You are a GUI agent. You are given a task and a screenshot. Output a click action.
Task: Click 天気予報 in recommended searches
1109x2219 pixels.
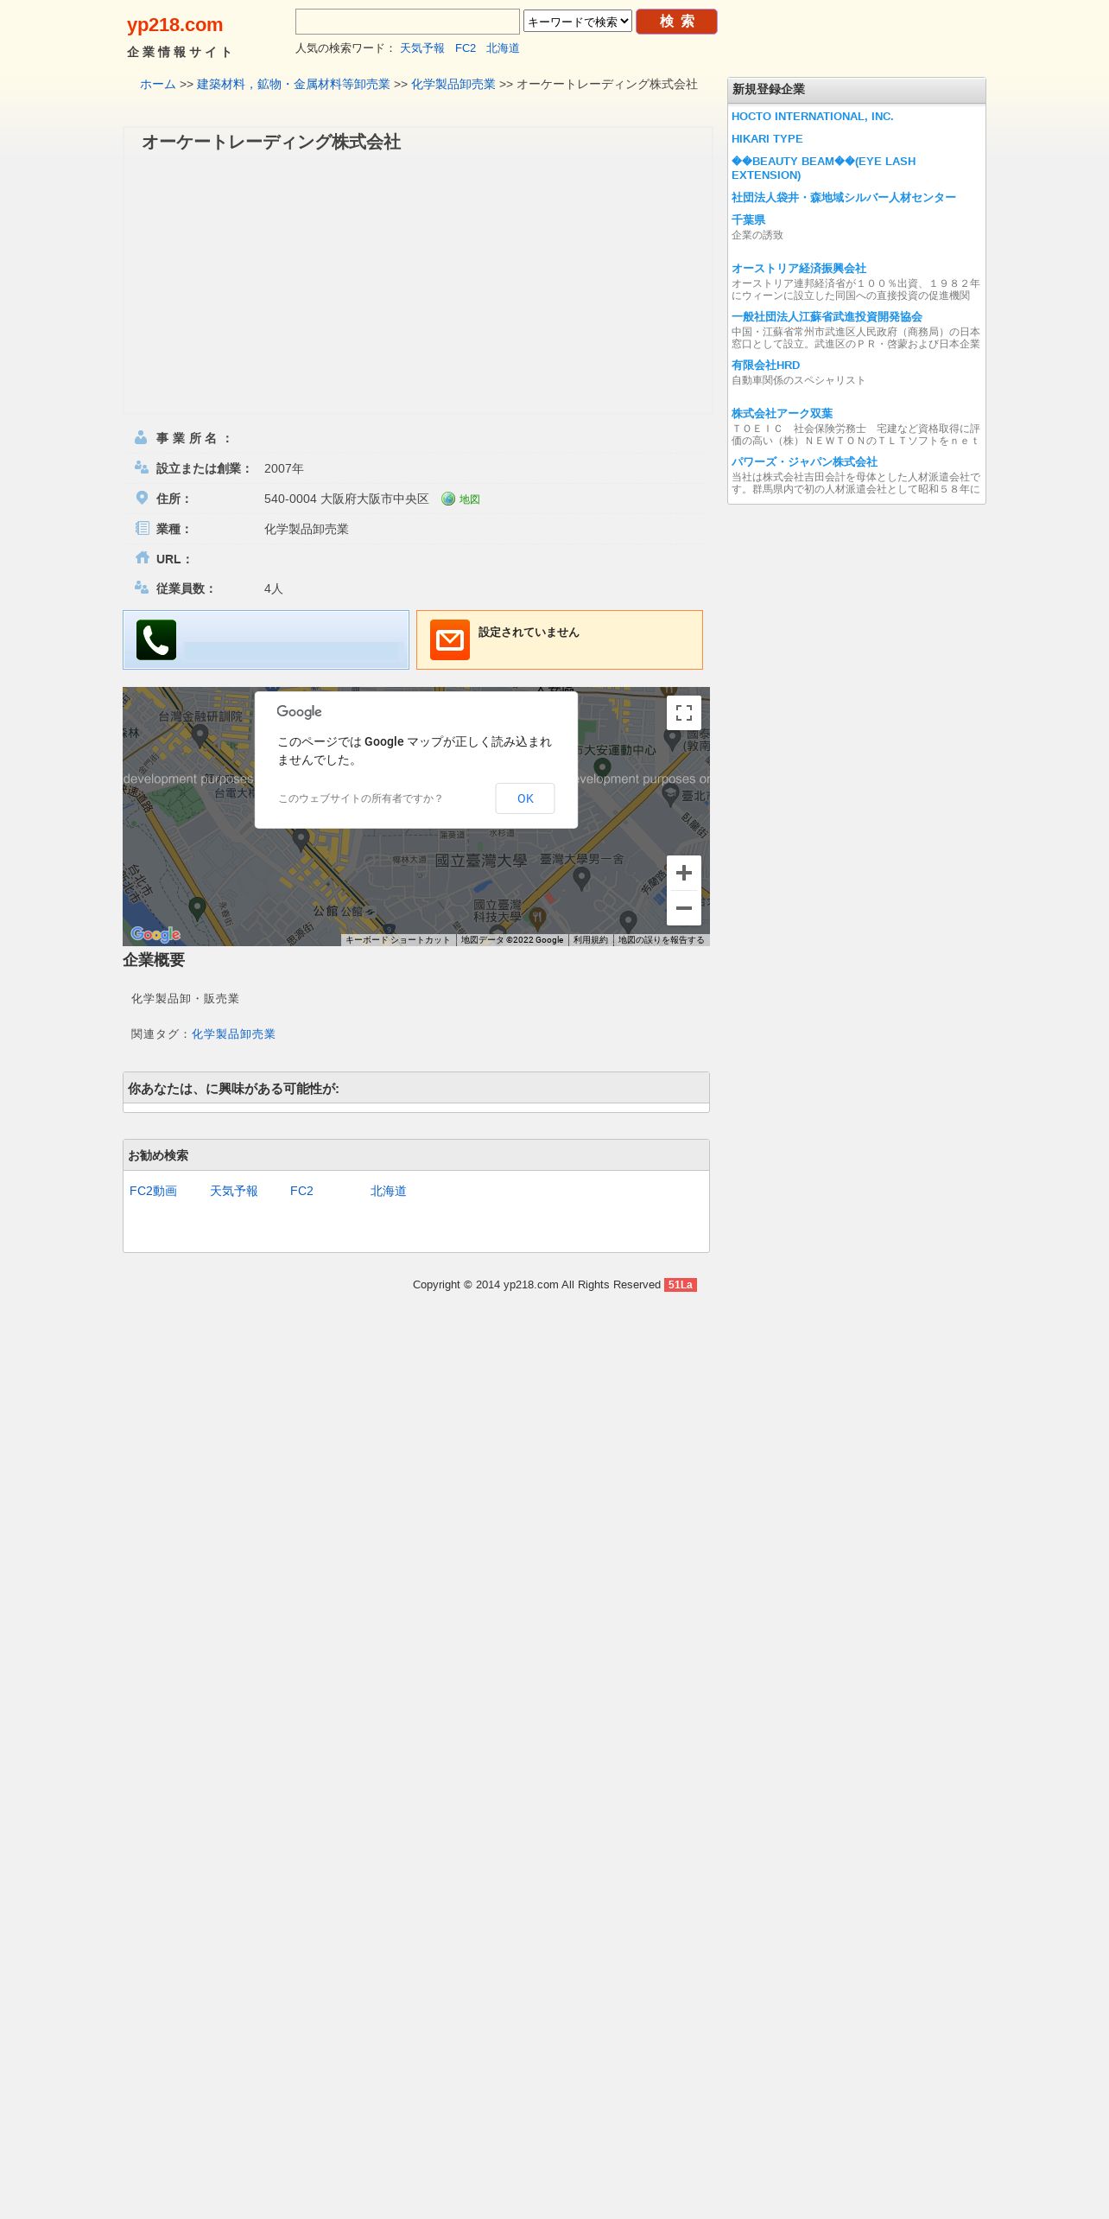coord(234,1191)
